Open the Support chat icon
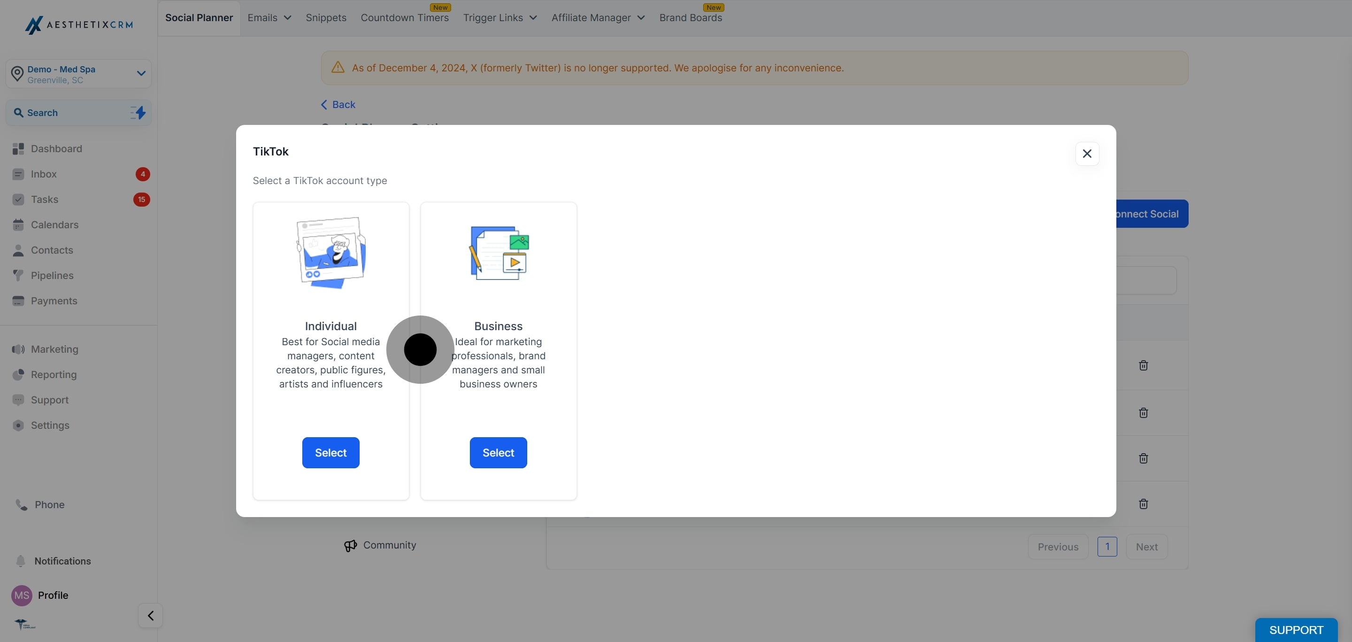The height and width of the screenshot is (642, 1352). 18,400
